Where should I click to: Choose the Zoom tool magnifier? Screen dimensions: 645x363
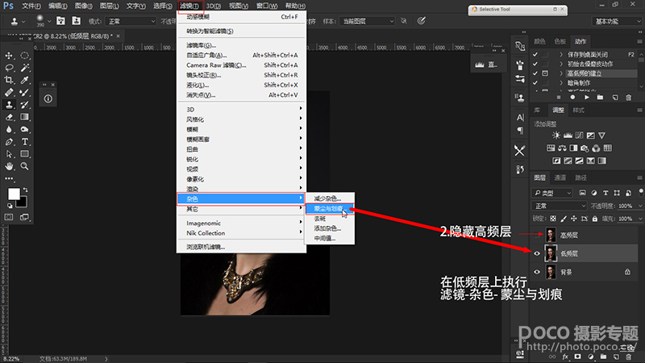(25, 165)
